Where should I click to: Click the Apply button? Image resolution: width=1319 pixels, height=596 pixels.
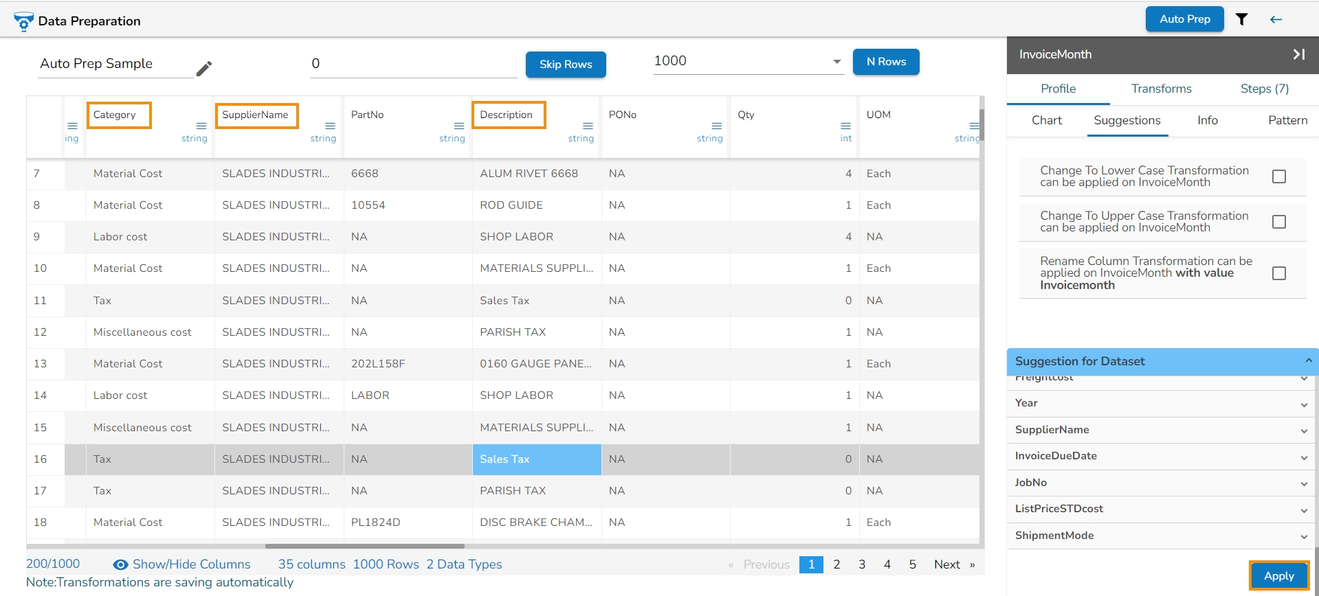click(x=1278, y=575)
